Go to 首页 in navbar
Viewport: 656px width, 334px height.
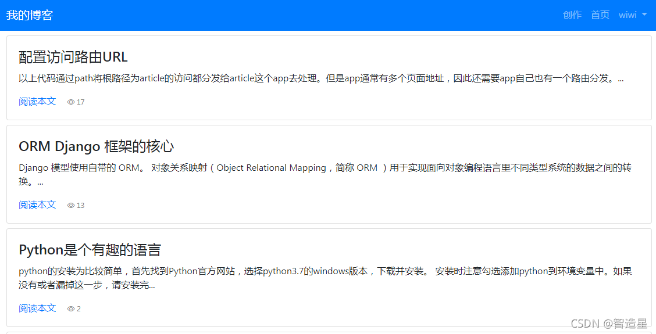click(600, 15)
